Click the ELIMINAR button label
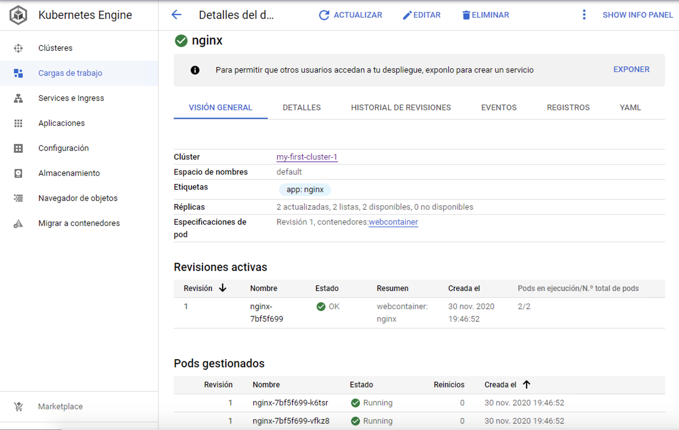This screenshot has height=430, width=679. pyautogui.click(x=490, y=15)
